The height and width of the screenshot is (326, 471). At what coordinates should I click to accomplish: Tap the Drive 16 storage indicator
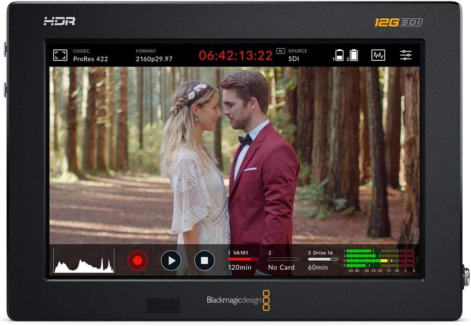(x=320, y=253)
